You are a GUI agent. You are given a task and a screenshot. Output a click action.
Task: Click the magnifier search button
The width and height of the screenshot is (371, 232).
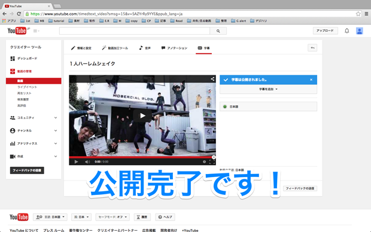(218, 30)
